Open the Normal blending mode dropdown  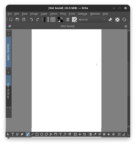[x=92, y=20]
